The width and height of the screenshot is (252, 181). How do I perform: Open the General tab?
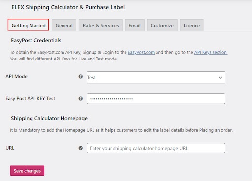pos(64,25)
